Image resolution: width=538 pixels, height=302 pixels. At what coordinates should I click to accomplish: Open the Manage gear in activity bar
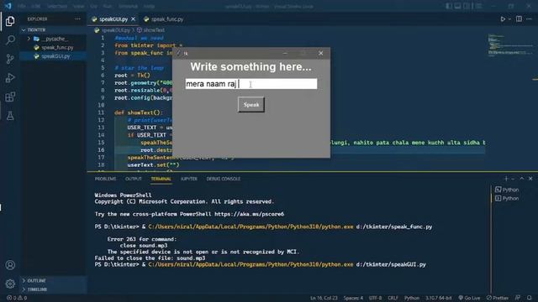click(10, 284)
